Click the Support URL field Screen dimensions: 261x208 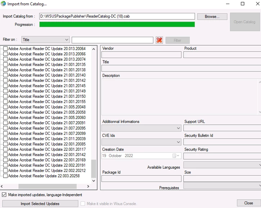pyautogui.click(x=222, y=128)
